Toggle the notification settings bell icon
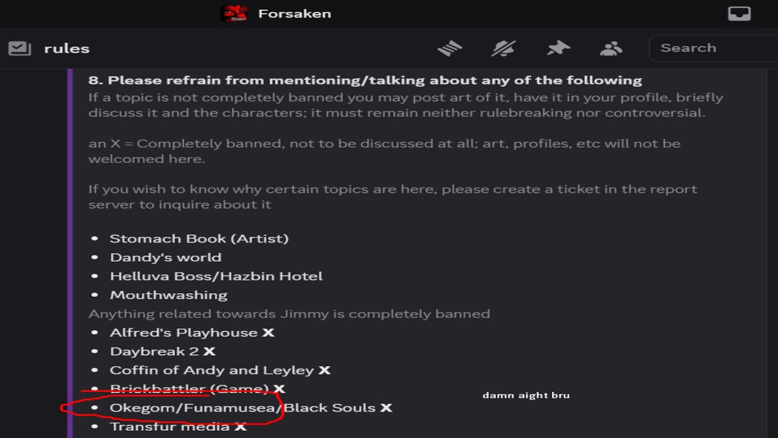778x438 pixels. pyautogui.click(x=503, y=49)
